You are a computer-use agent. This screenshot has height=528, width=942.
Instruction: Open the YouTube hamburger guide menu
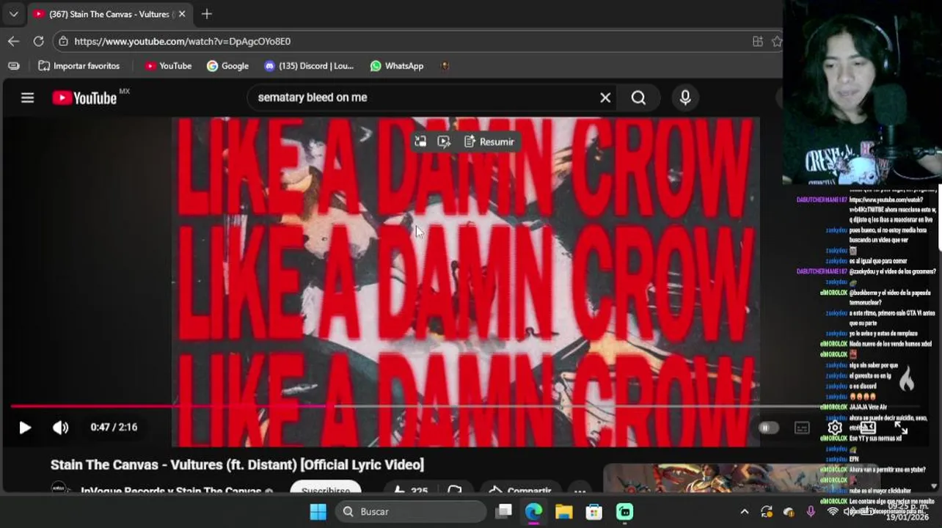(x=27, y=98)
